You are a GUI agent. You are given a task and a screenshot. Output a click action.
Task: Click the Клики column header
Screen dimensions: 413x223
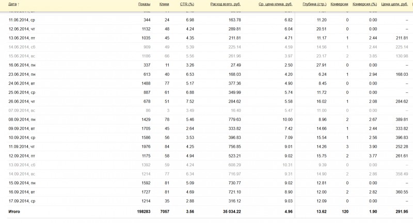(164, 4)
